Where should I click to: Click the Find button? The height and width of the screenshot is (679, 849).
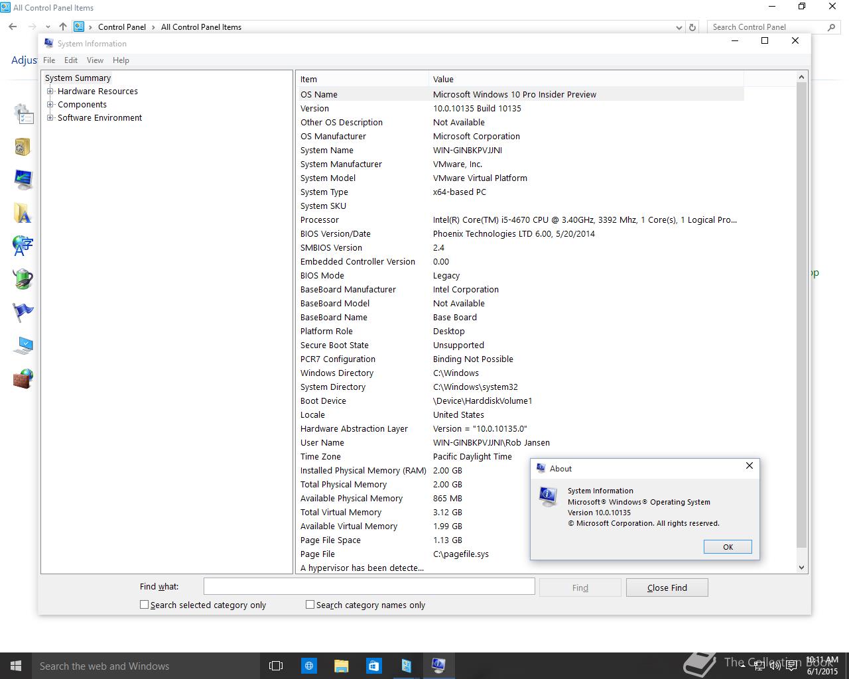pos(580,587)
